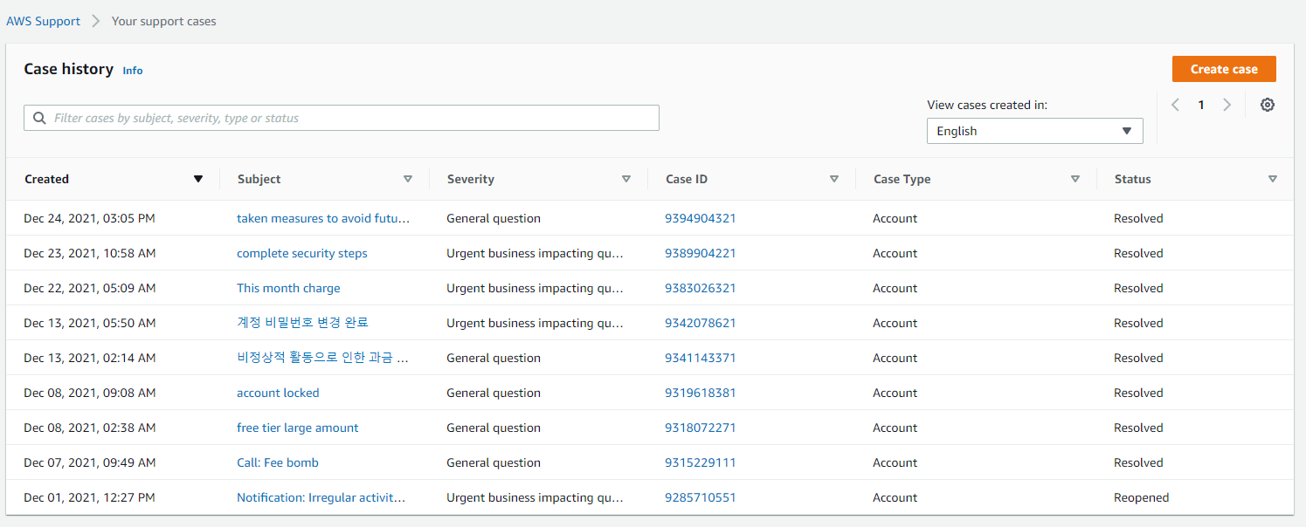Click the search magnifier icon in filter box
1306x527 pixels.
point(39,118)
